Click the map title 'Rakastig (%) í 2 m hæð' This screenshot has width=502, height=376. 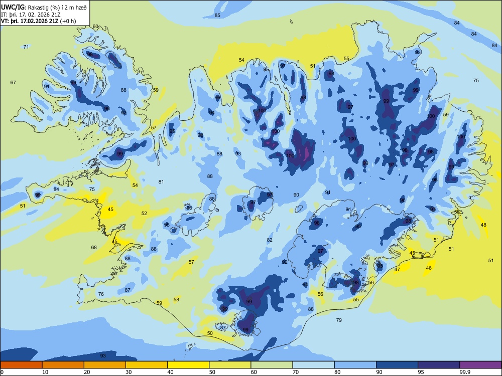point(57,8)
